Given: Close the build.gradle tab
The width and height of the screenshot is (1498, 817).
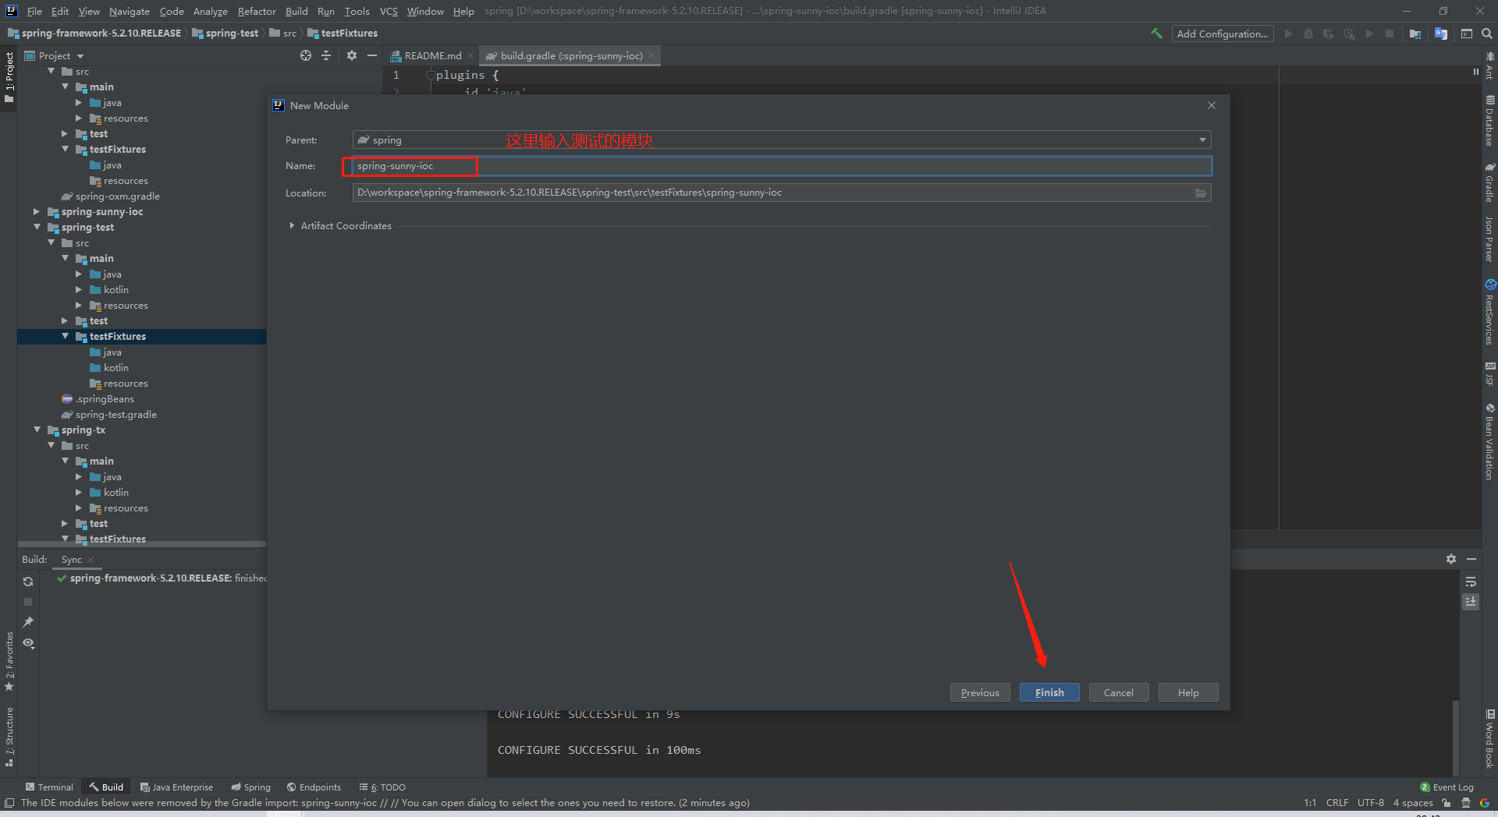Looking at the screenshot, I should tap(651, 55).
